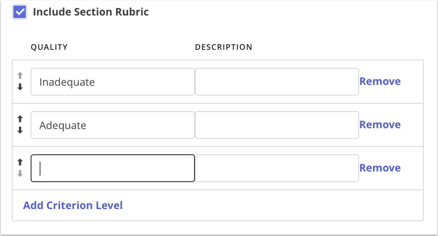The image size is (438, 236).
Task: Move the Inadequate row down using its arrow
Action: (20, 87)
